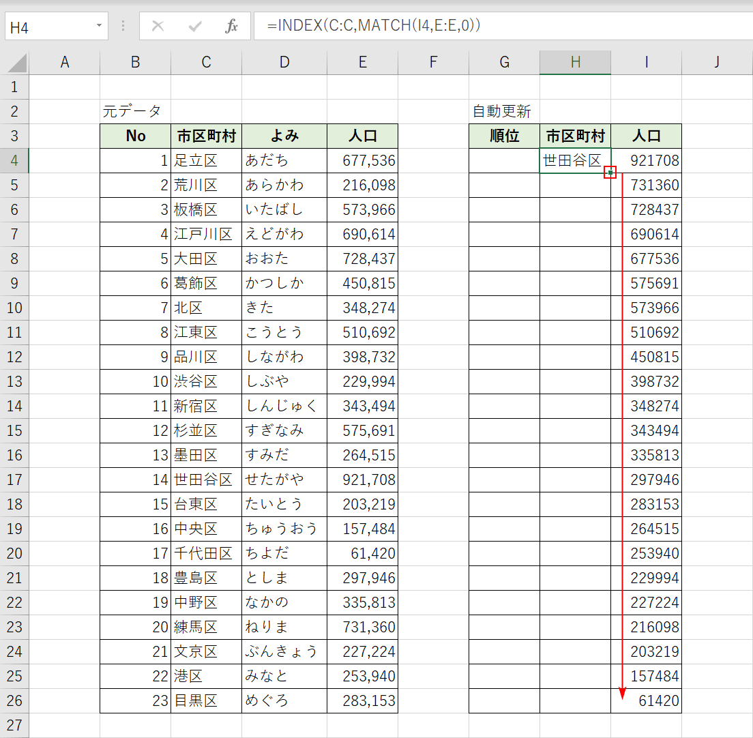The image size is (753, 738).
Task: Select row 4 header
Action: 14,160
